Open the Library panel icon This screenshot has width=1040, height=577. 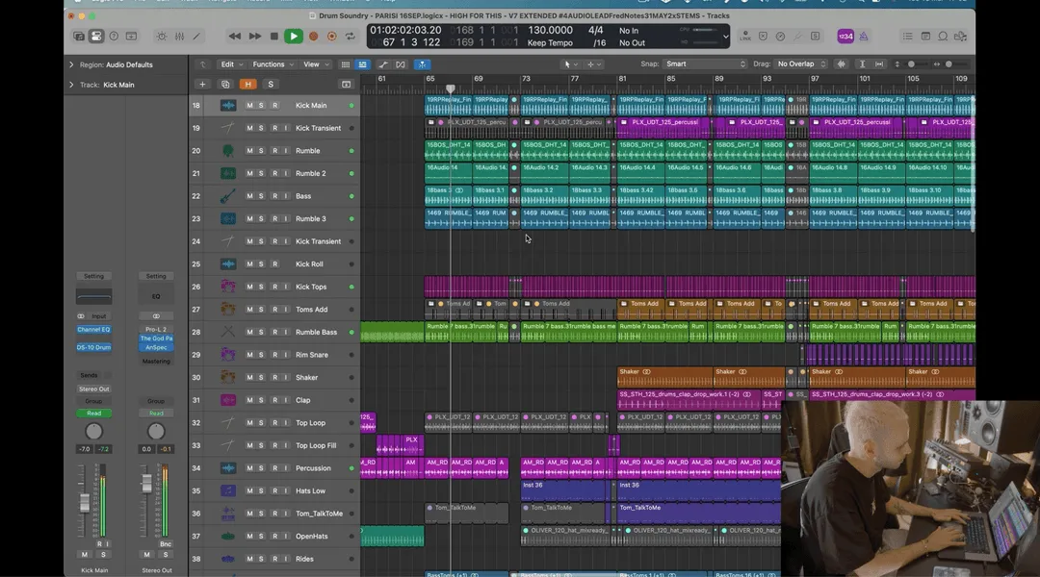coord(79,37)
